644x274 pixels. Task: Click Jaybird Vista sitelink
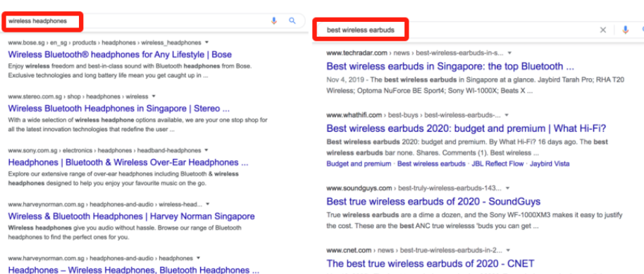click(x=550, y=163)
